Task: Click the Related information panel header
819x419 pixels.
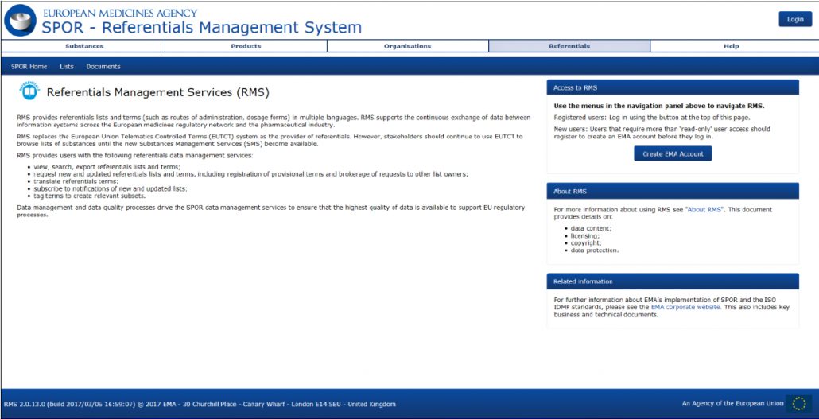Action: coord(673,281)
